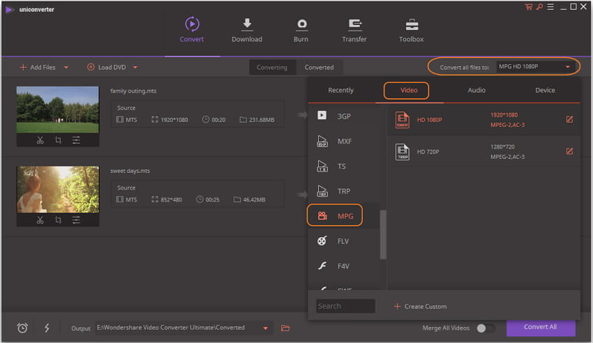The height and width of the screenshot is (343, 593).
Task: Trim family outing.mts with scissors icon
Action: pos(40,140)
